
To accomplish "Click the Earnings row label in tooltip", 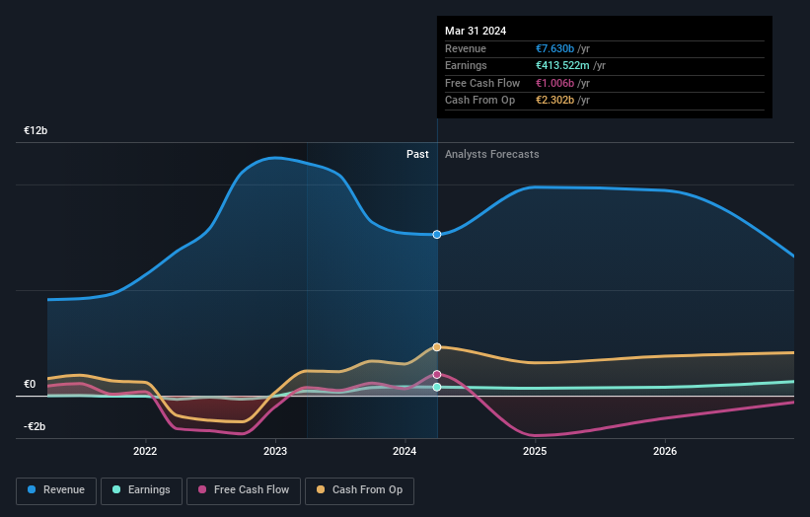I will tap(466, 65).
